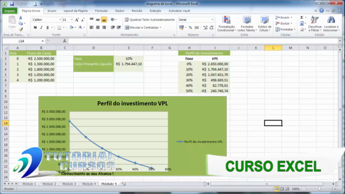The height and width of the screenshot is (194, 345).
Task: Open the Módulo 3 worksheet tab
Action: pyautogui.click(x=69, y=184)
